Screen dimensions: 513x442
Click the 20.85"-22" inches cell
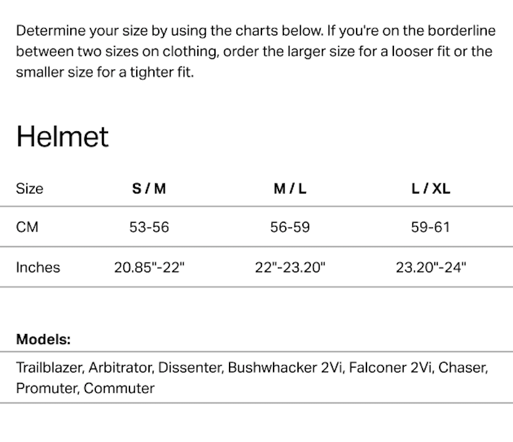(x=149, y=267)
